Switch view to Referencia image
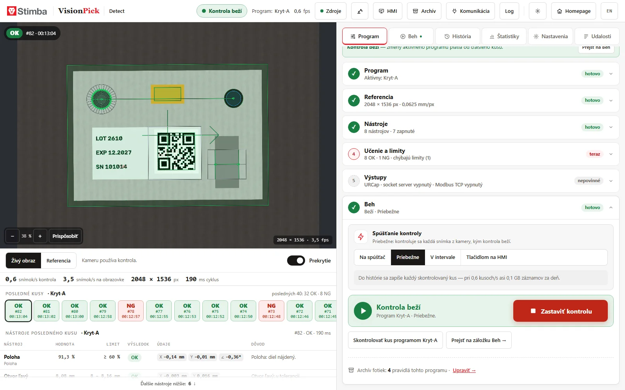 59,261
